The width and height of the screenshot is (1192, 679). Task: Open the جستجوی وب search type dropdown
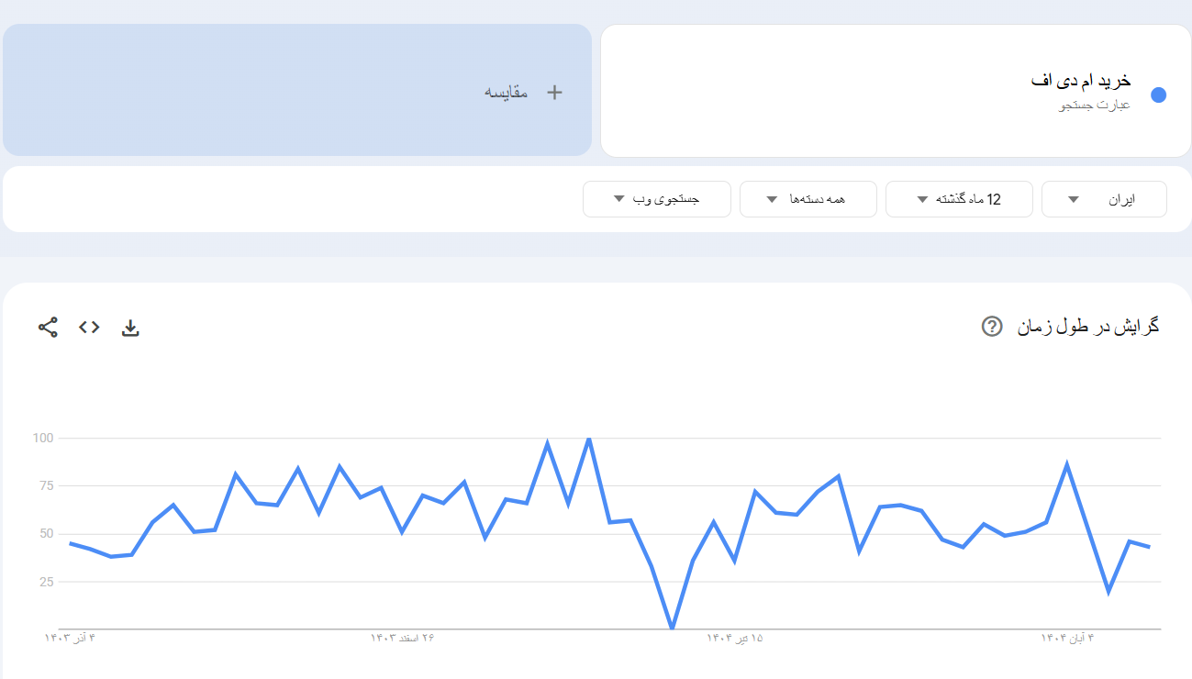pyautogui.click(x=656, y=198)
